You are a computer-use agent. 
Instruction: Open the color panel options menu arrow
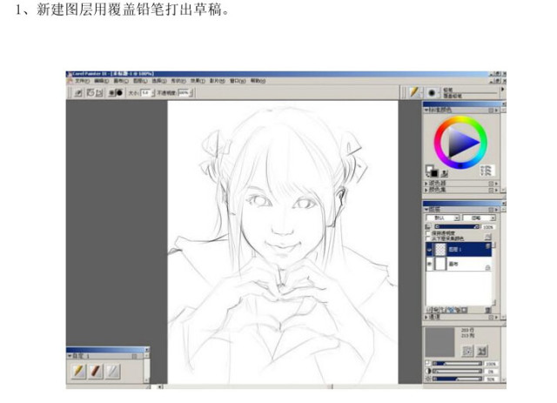(497, 111)
